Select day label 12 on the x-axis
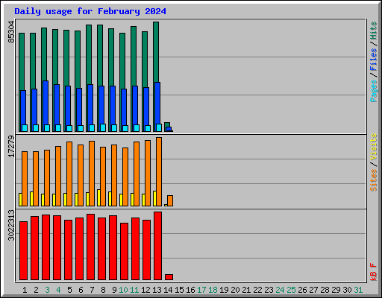The height and width of the screenshot is (298, 382). click(145, 290)
